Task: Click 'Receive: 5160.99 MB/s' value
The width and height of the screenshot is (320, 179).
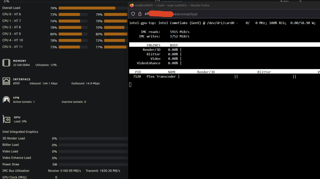Action: click(x=64, y=171)
